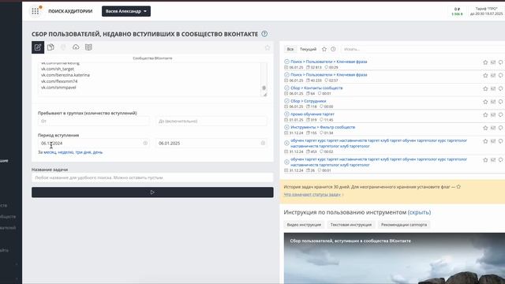The width and height of the screenshot is (505, 284).
Task: Click the cloud upload toolbar icon
Action: tap(76, 47)
